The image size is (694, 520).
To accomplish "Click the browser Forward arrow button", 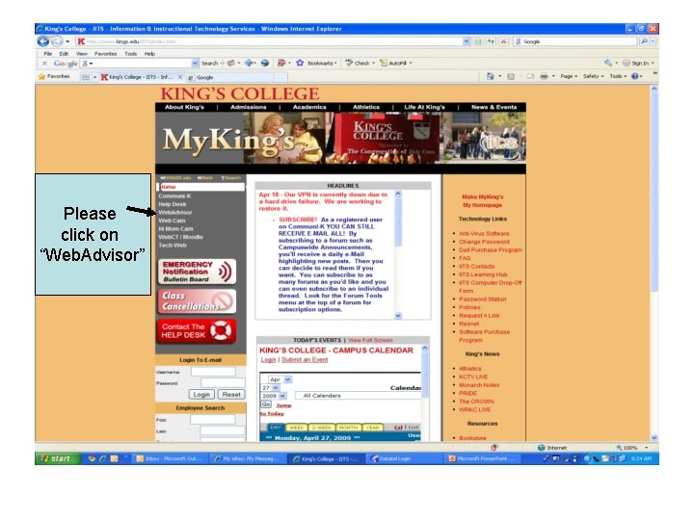I will [57, 41].
